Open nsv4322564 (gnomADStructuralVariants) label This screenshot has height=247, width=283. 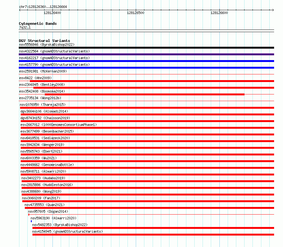pyautogui.click(x=54, y=51)
